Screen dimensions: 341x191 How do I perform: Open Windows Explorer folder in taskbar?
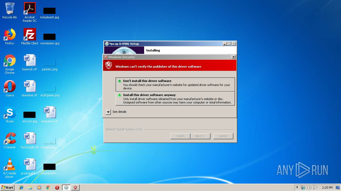30,188
